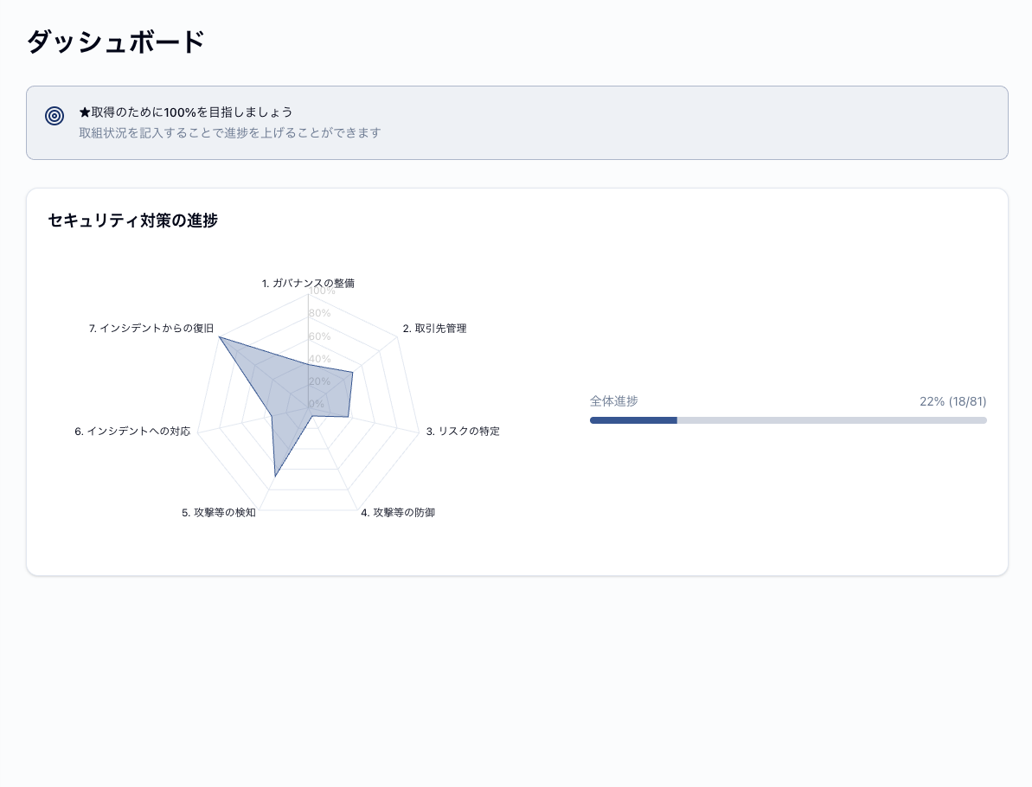
Task: Click the 40% radar axis tick label
Action: coord(320,359)
